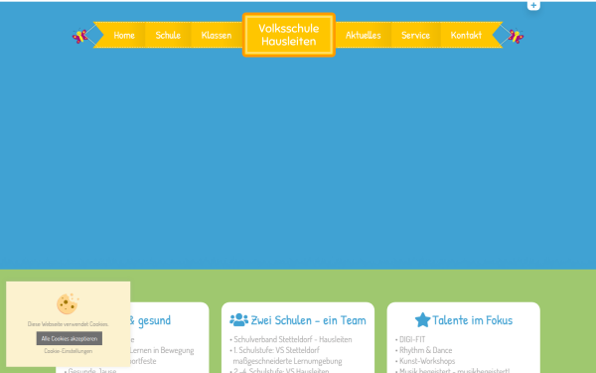This screenshot has width=596, height=373.
Task: Click the '& gesund' heading
Action: point(150,320)
